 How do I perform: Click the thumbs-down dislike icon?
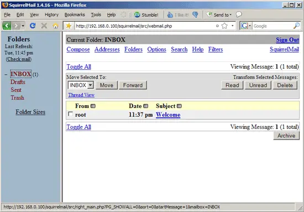[196, 15]
